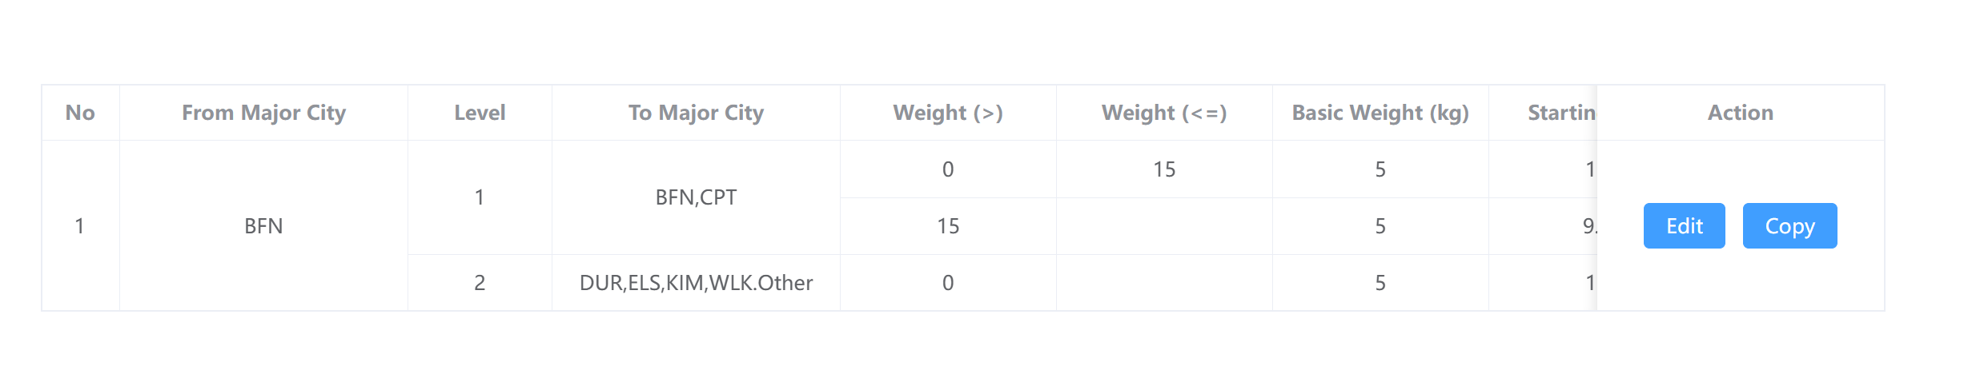Click the Copy button

click(1789, 225)
